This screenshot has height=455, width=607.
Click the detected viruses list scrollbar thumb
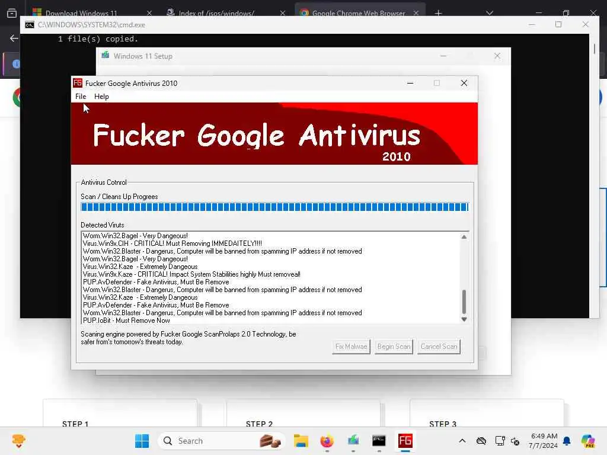tap(464, 302)
